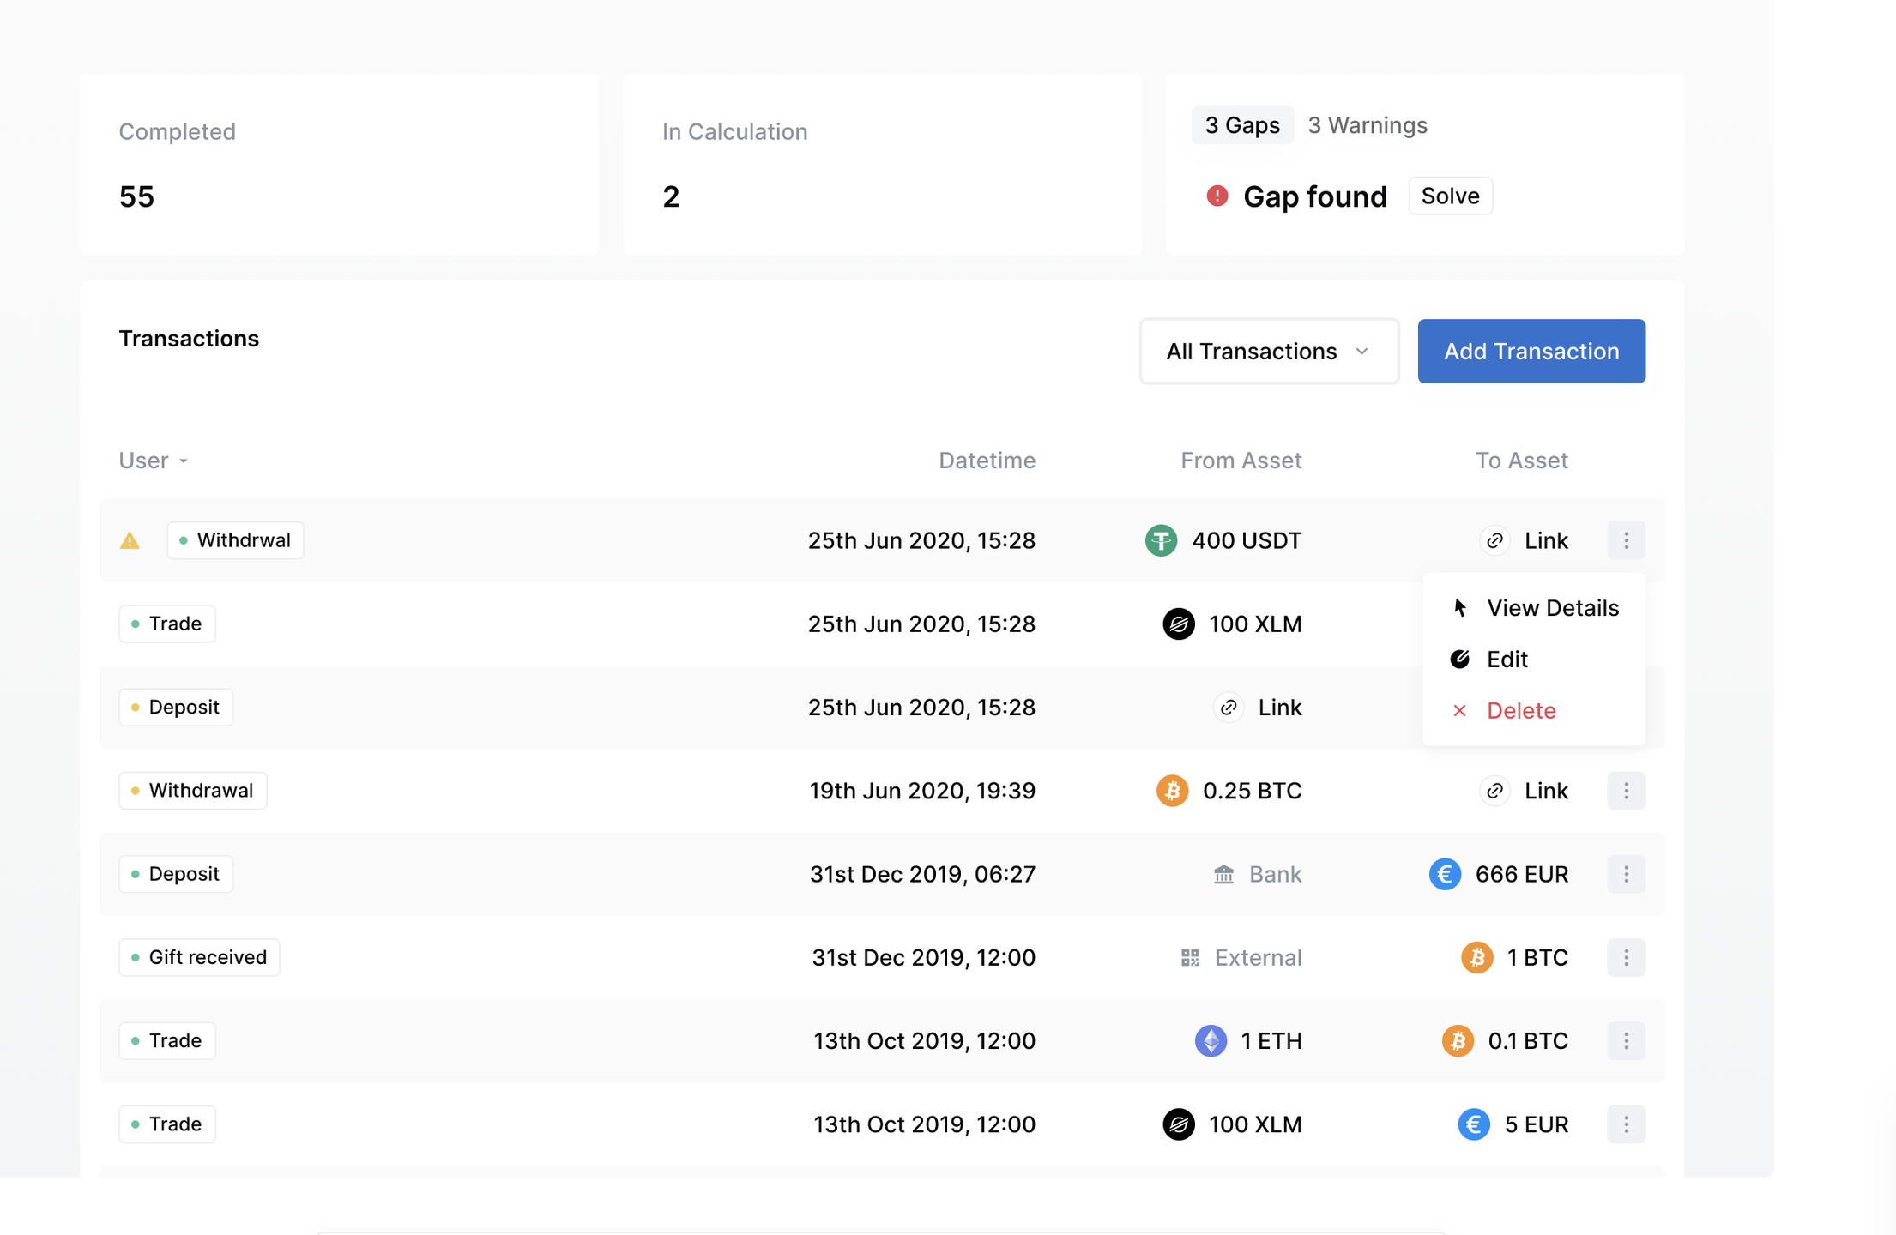Click the Add Transaction button
This screenshot has width=1896, height=1235.
(1531, 351)
